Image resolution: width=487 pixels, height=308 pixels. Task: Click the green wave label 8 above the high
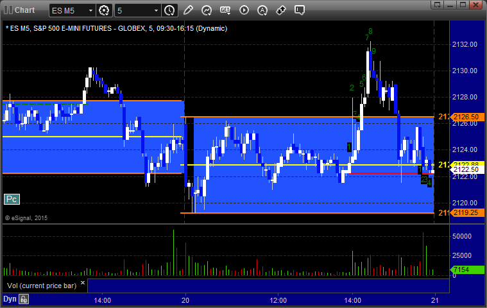[370, 31]
